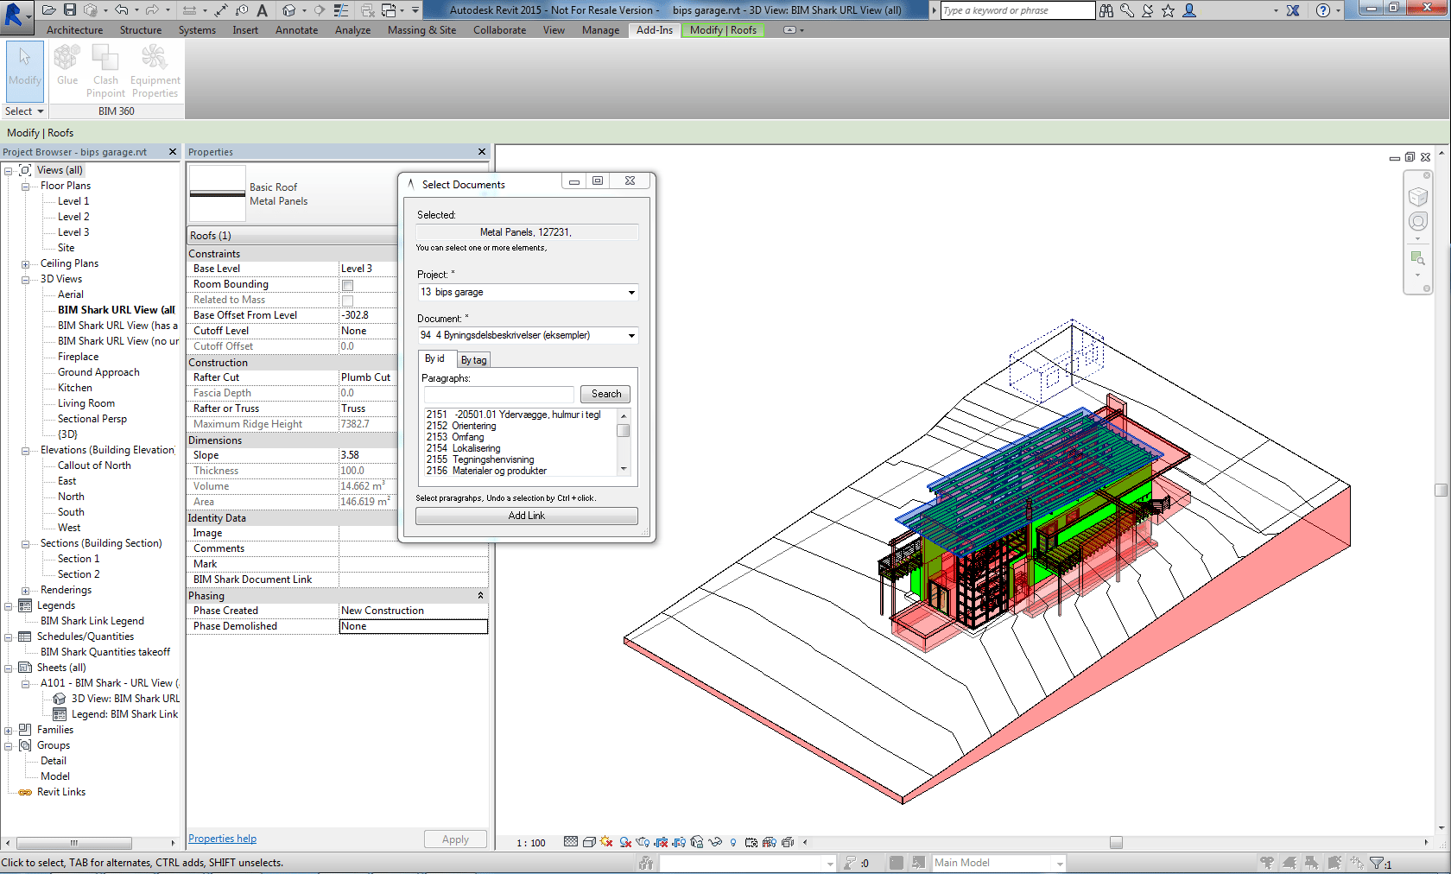Select paragraph 2153 Omfang

point(455,437)
